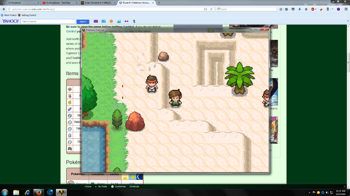Click the Firefox search box

[x=247, y=9]
